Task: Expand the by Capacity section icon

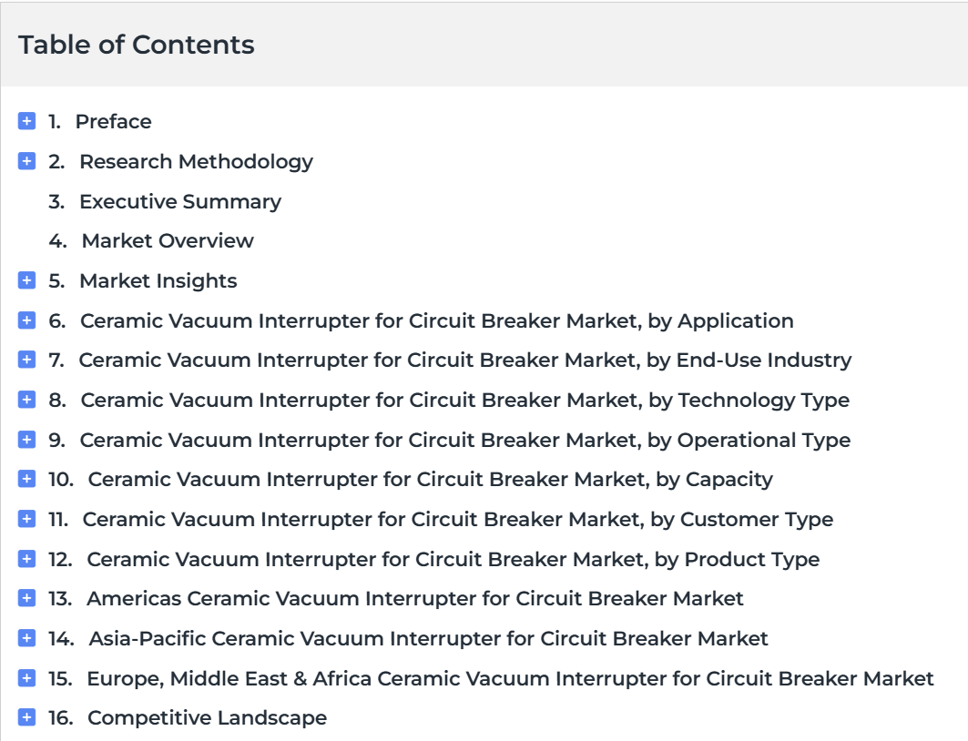Action: click(x=26, y=479)
